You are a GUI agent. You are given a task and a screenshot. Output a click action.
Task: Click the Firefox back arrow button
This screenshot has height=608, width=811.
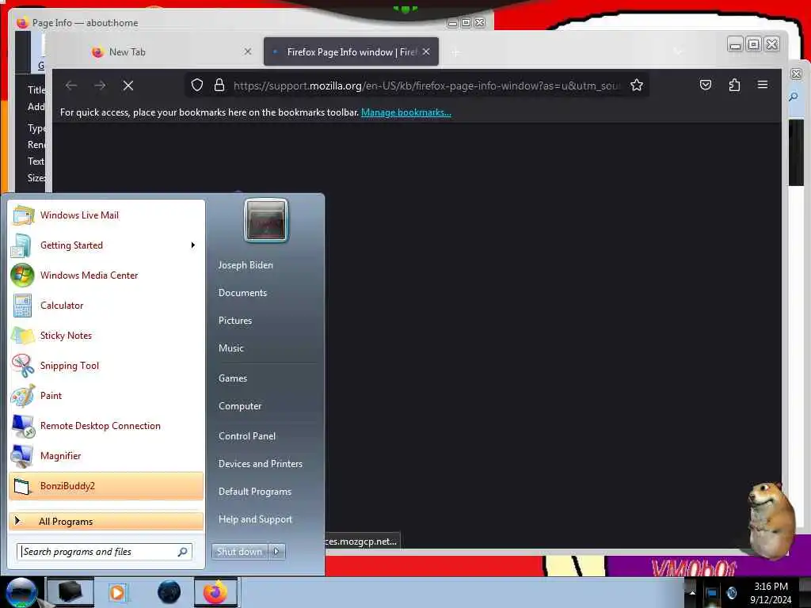tap(71, 85)
